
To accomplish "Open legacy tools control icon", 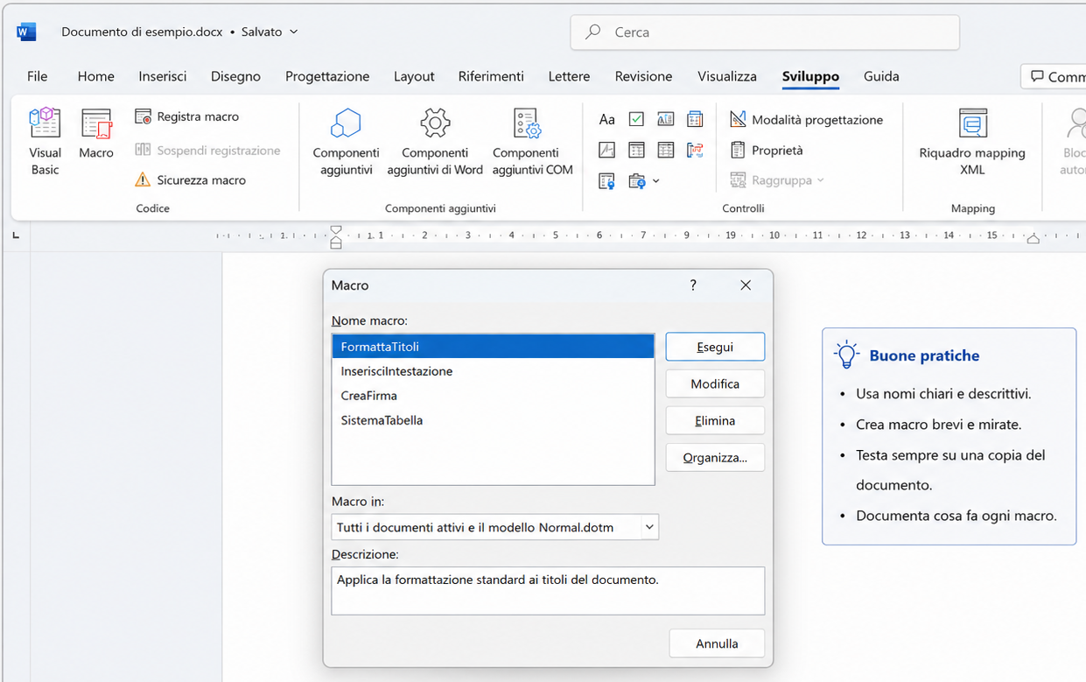I will [637, 181].
